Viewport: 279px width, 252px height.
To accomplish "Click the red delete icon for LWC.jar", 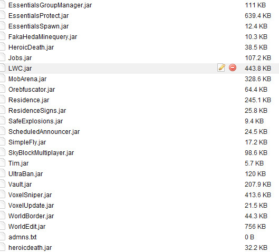I will point(233,67).
